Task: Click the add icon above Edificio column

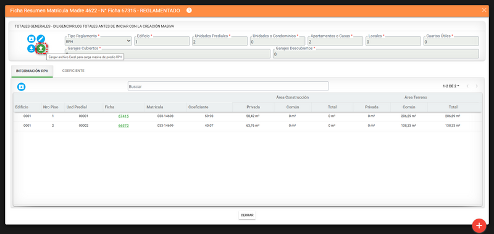Action: click(x=21, y=87)
